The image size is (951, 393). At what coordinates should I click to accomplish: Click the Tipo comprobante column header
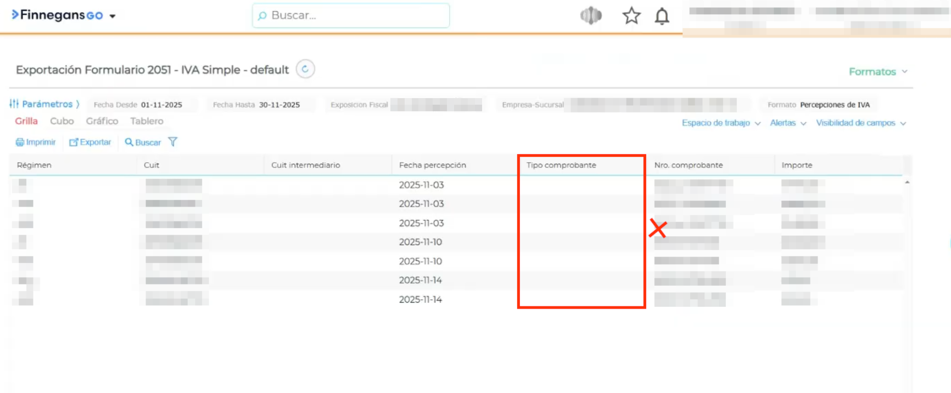pos(561,165)
